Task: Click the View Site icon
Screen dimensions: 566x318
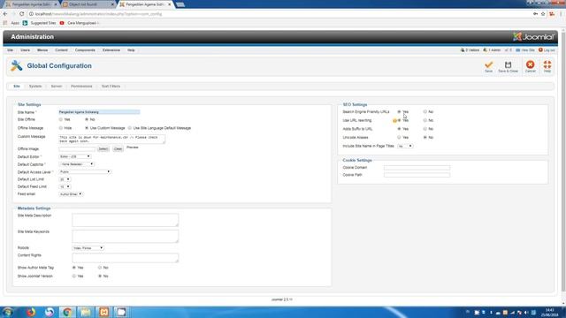Action: click(x=518, y=50)
